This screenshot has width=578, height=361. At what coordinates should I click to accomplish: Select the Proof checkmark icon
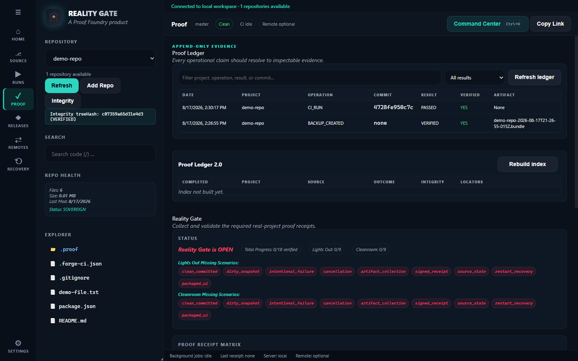(18, 96)
